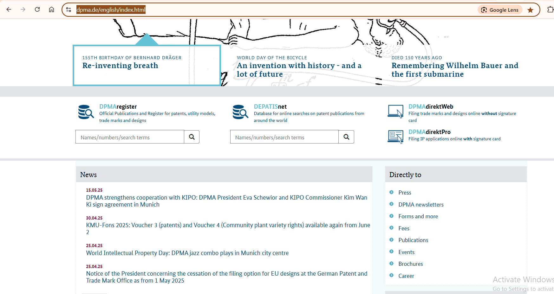Click the DPMAregister search magnifier button

(192, 137)
